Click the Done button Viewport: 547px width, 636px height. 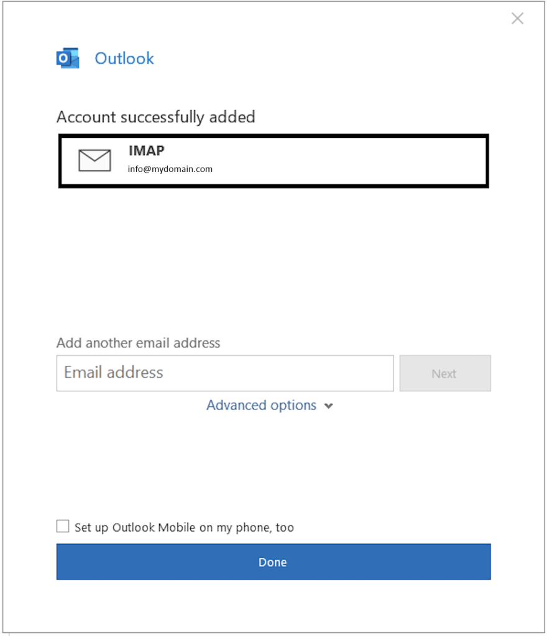coord(273,562)
